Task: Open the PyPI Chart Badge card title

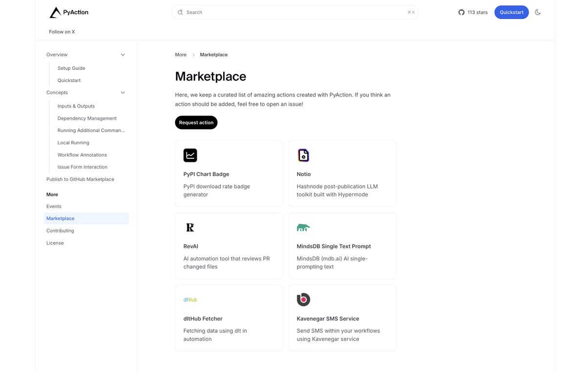Action: (x=206, y=174)
